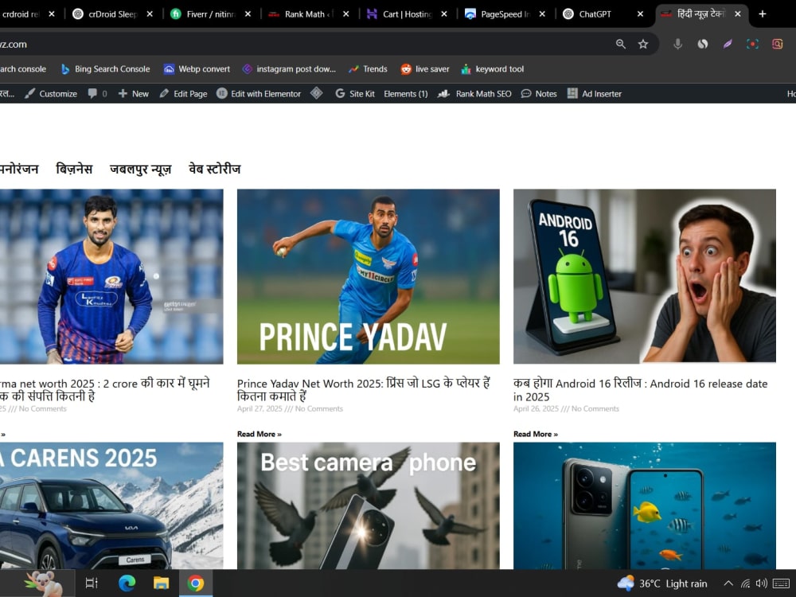The width and height of the screenshot is (796, 597).
Task: Click Edit with Elementor
Action: (x=259, y=94)
